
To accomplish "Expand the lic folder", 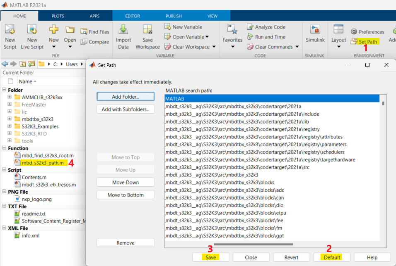I will click(x=10, y=112).
